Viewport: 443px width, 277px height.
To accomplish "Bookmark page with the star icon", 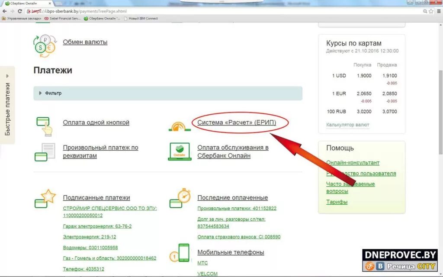I will (x=431, y=11).
